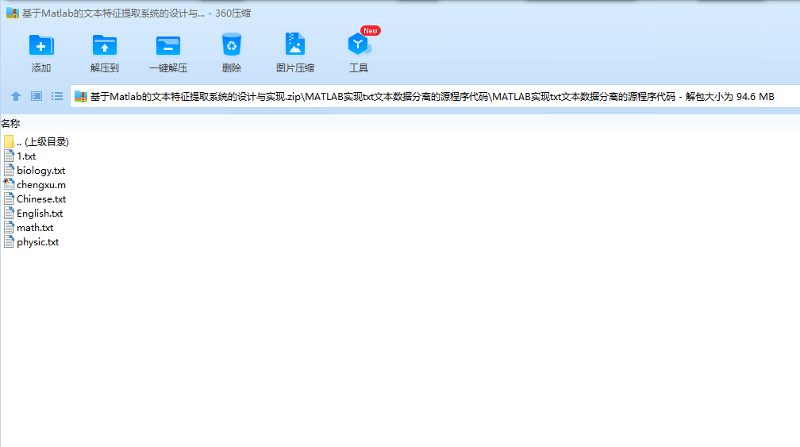Image resolution: width=800 pixels, height=447 pixels.
Task: Sort files via the 名称 column header
Action: pos(10,124)
